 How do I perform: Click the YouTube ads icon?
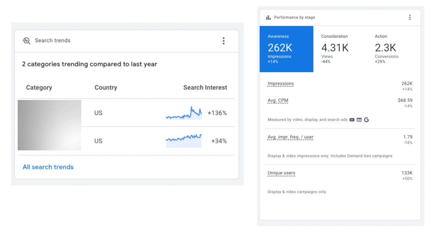click(x=352, y=119)
